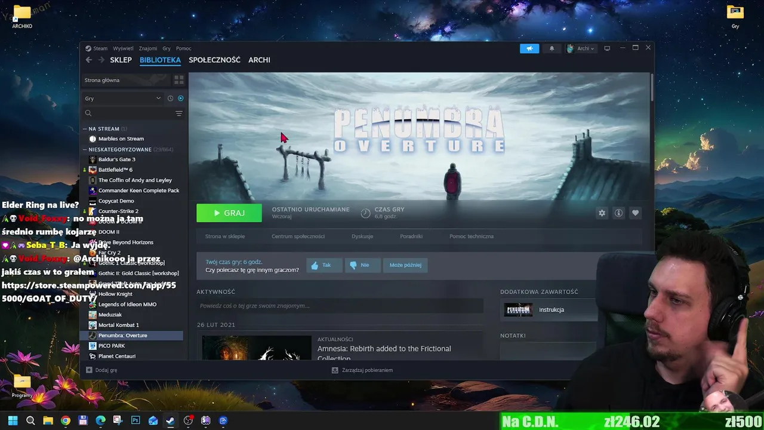
Task: Open the Windows Start menu
Action: (x=13, y=420)
